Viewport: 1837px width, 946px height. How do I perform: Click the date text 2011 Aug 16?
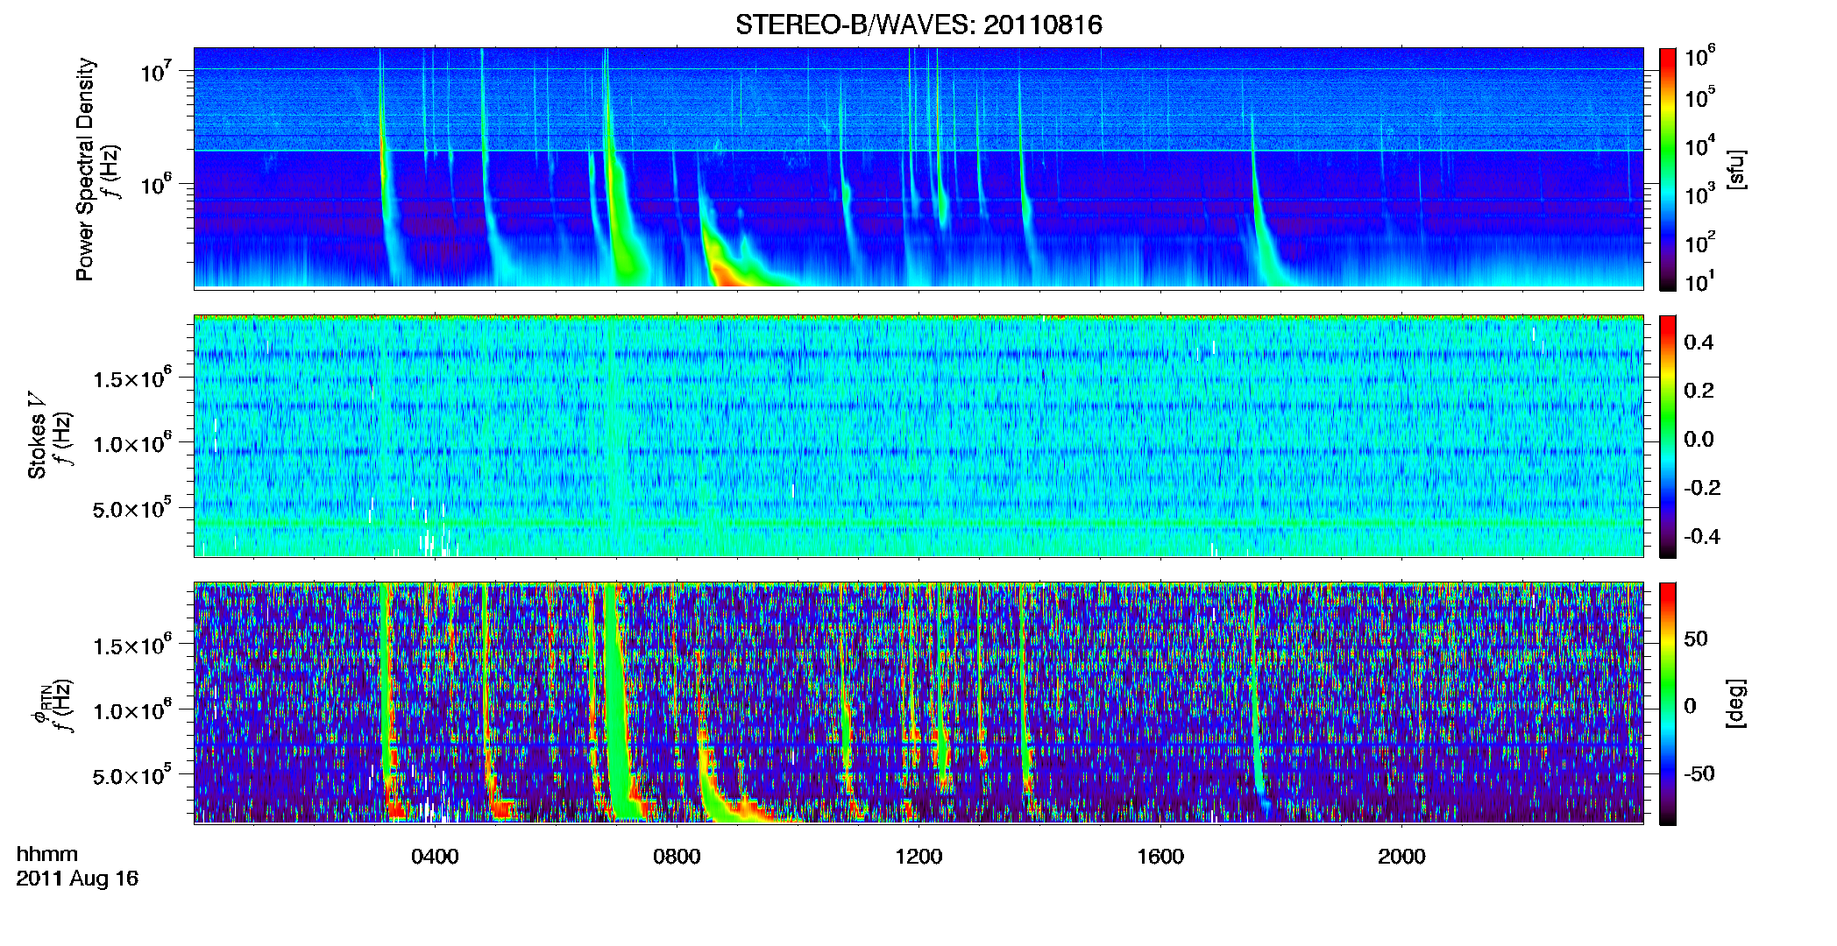point(77,879)
